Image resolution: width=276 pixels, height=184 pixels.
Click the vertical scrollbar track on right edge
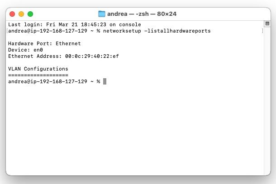(267, 100)
